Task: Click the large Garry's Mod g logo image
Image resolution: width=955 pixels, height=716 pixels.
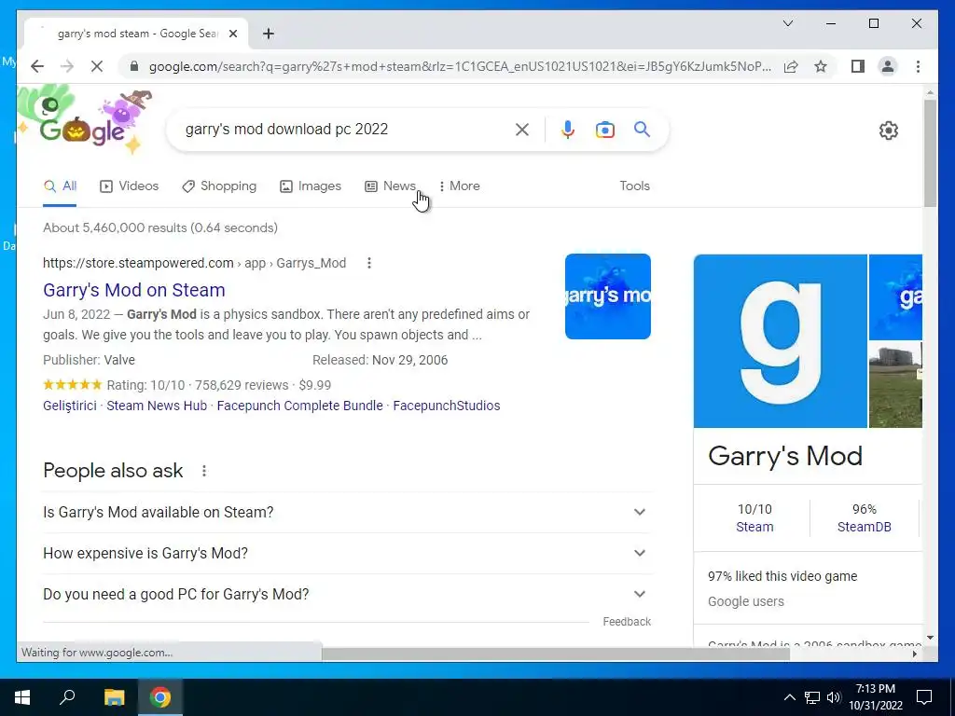Action: (x=781, y=341)
